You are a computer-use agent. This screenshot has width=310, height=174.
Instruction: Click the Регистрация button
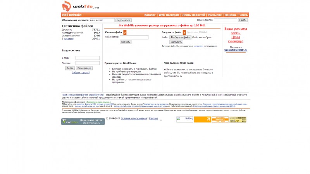pyautogui.click(x=84, y=68)
